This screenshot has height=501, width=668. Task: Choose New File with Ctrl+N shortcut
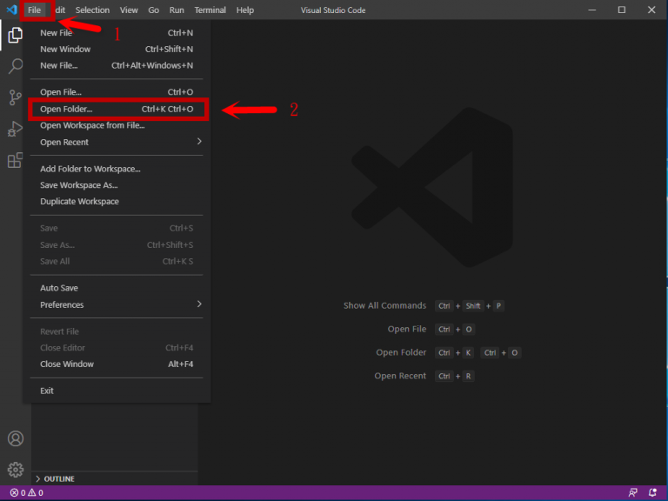[x=117, y=33]
